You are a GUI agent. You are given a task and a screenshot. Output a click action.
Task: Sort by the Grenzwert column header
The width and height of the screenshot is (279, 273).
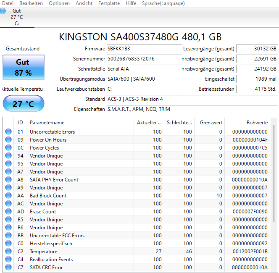[209, 123]
